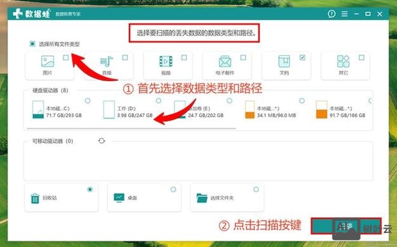The height and width of the screenshot is (247, 397).
Task: Click the 选择文件夹 label text
Action: pyautogui.click(x=222, y=198)
